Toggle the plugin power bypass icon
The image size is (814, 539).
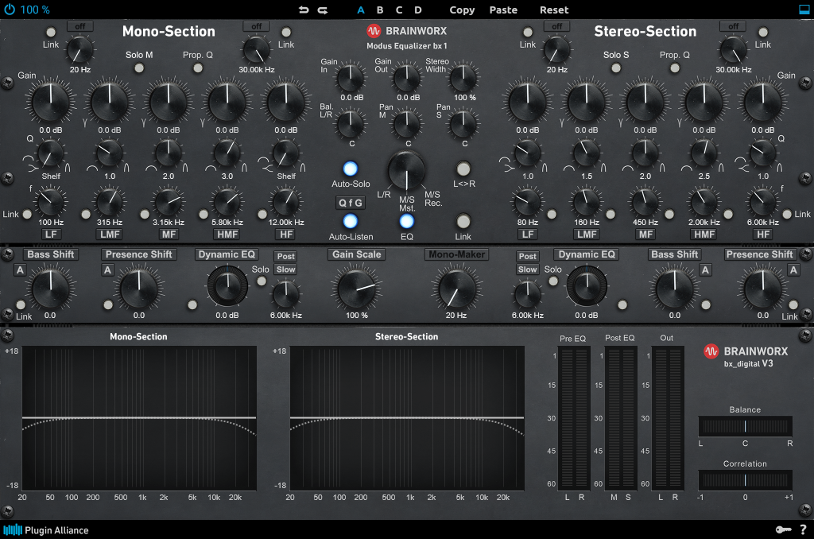point(10,10)
